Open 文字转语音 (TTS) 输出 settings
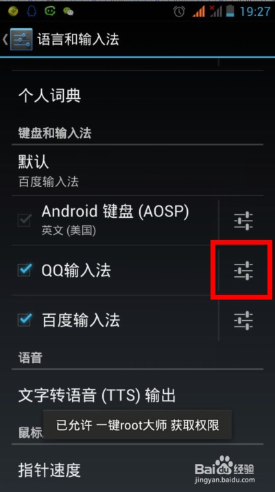 click(x=137, y=395)
